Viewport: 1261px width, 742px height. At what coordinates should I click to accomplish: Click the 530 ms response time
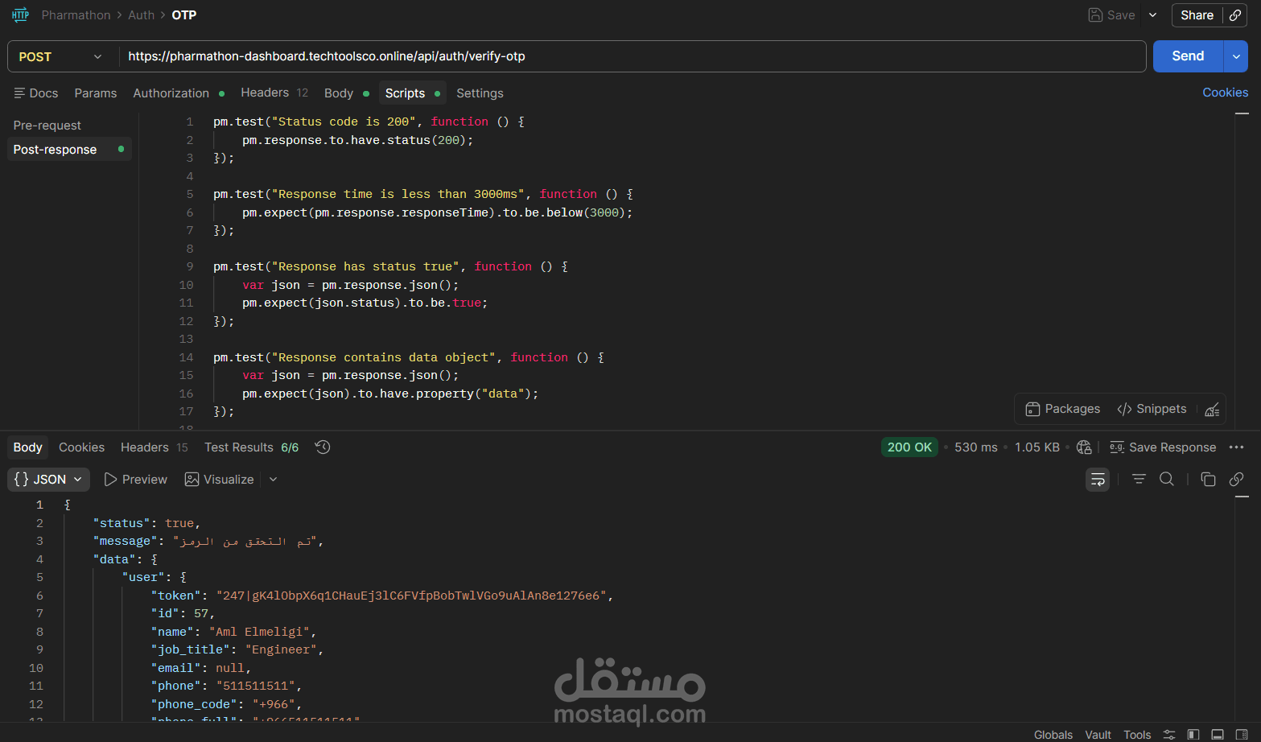[976, 447]
